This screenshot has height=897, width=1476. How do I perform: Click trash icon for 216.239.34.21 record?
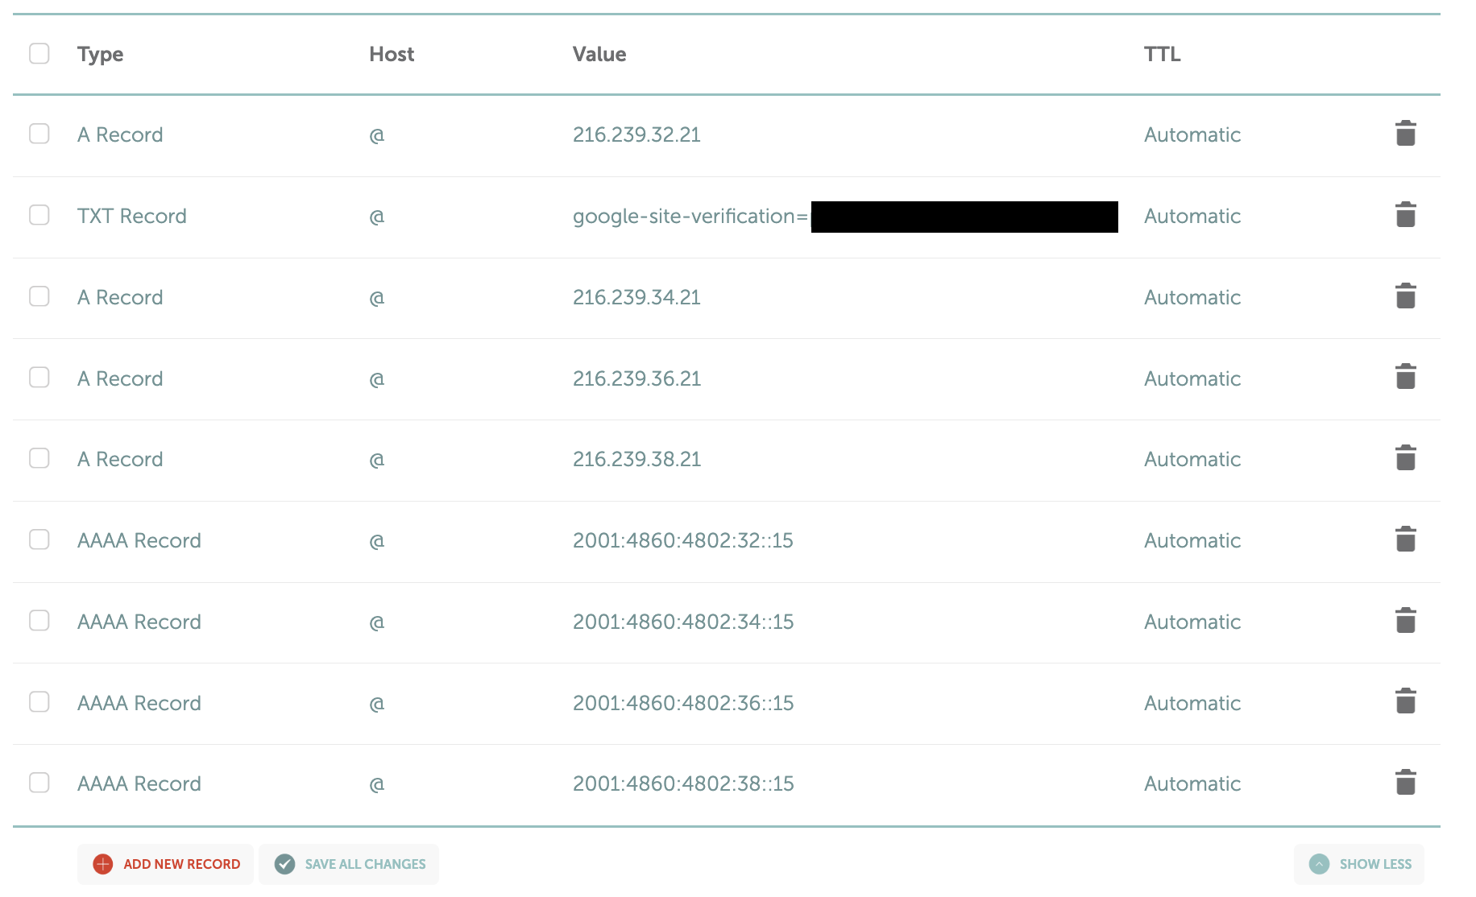pyautogui.click(x=1405, y=296)
